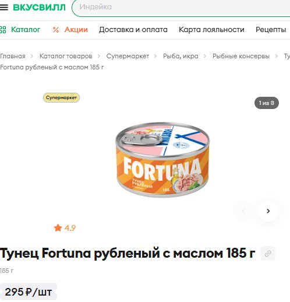Click the ВкусВилл logo
Image resolution: width=290 pixels, height=302 pixels.
(x=39, y=8)
